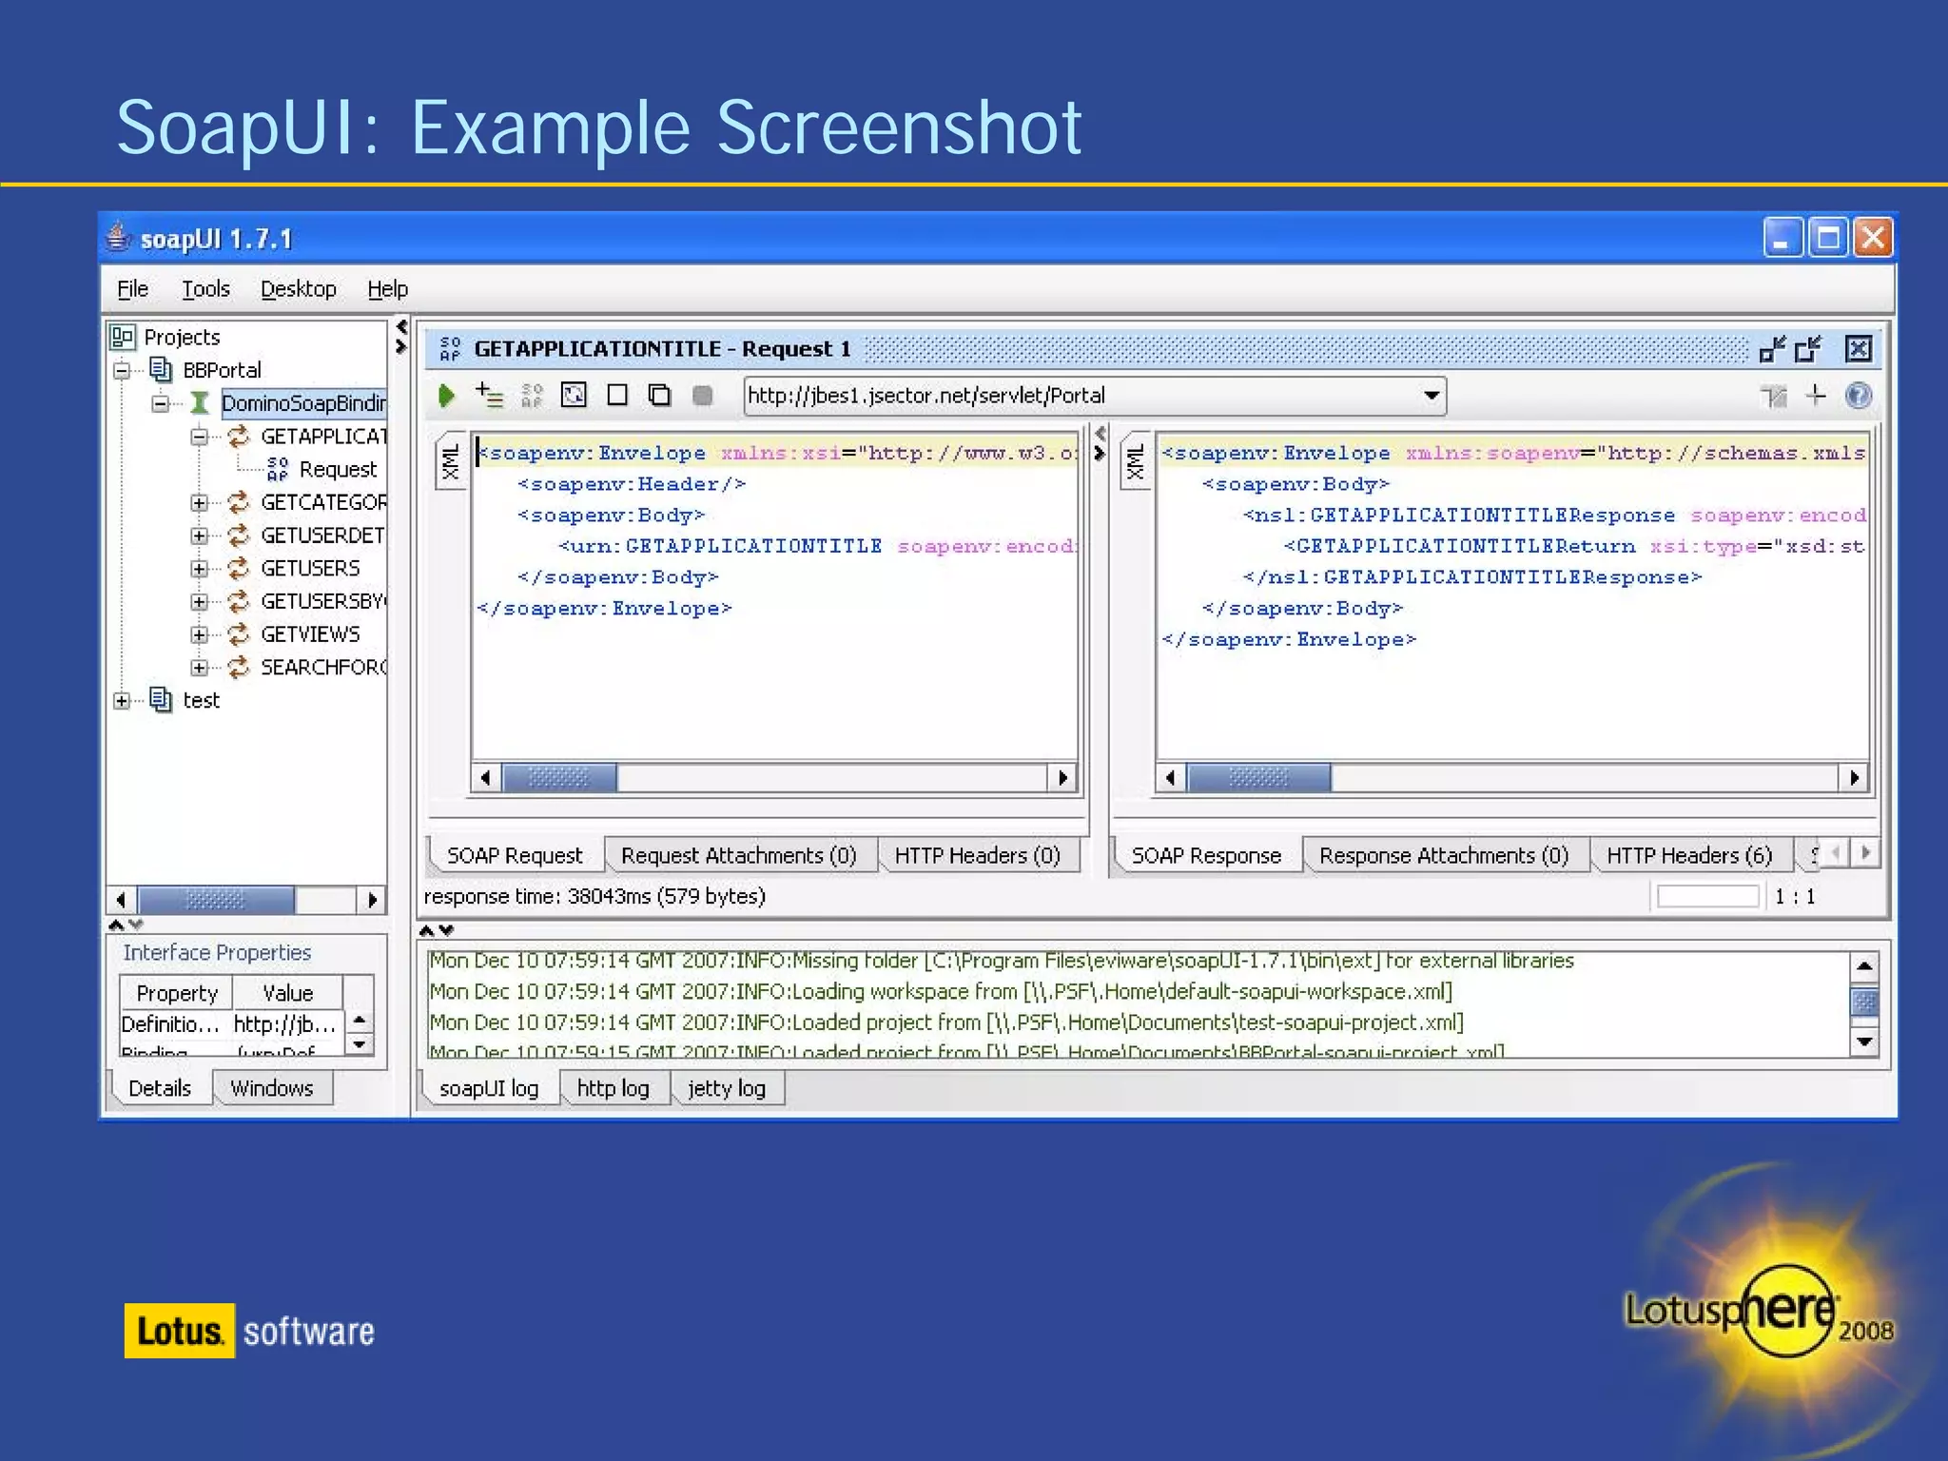Open the File menu
This screenshot has height=1461, width=1948.
[x=132, y=289]
